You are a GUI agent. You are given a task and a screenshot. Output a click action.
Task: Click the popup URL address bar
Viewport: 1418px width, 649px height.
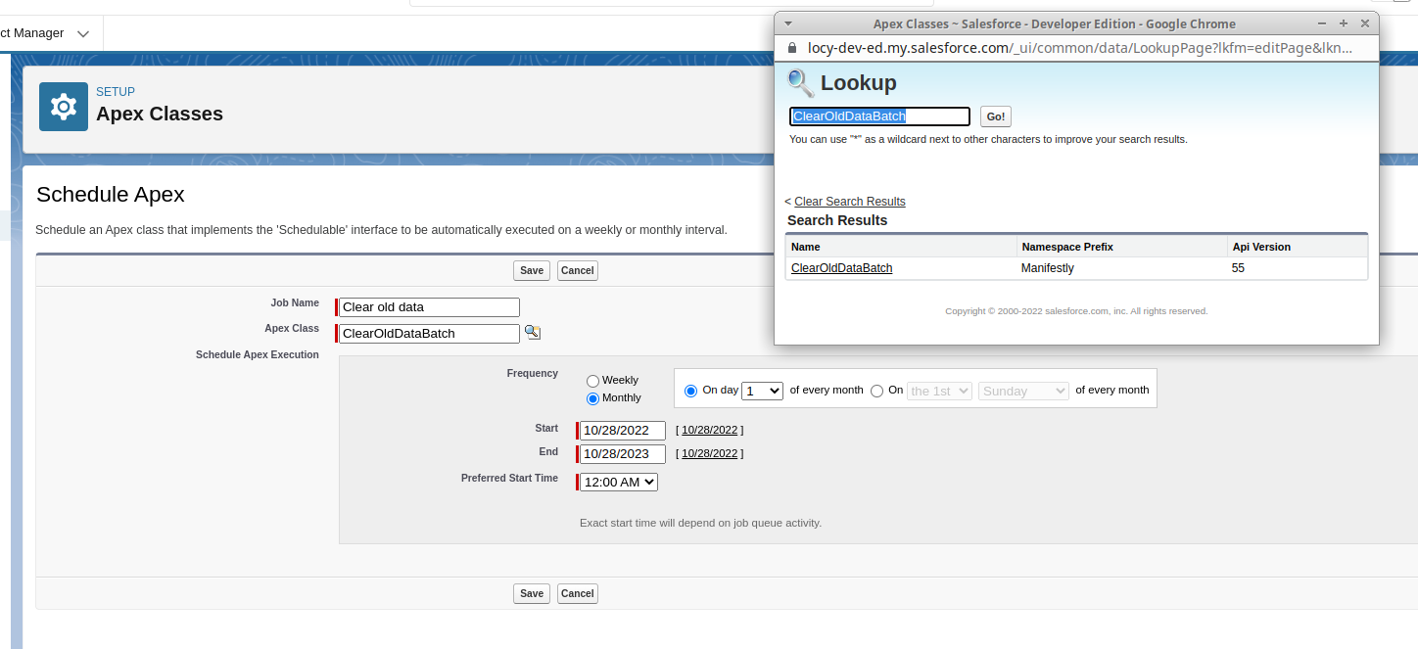click(x=1079, y=48)
